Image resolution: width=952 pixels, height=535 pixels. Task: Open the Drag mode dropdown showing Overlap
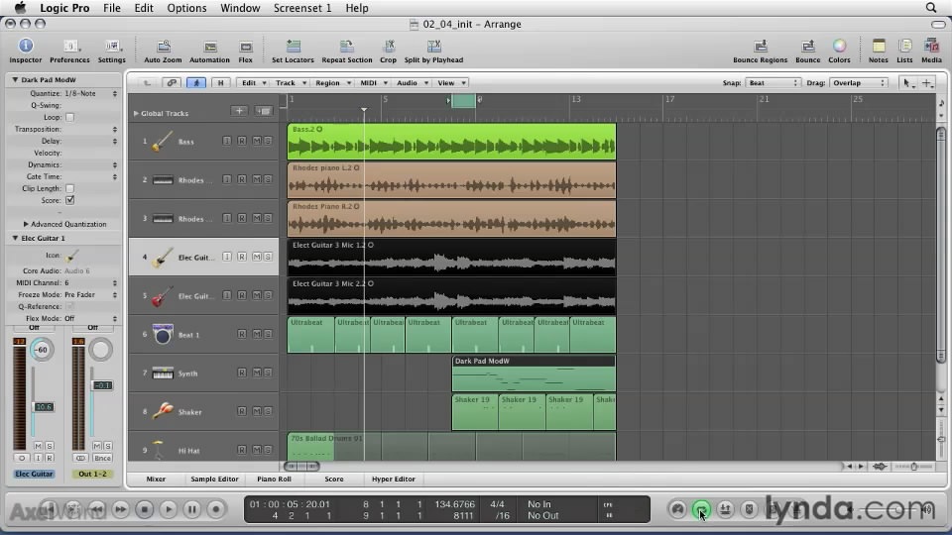(x=859, y=83)
